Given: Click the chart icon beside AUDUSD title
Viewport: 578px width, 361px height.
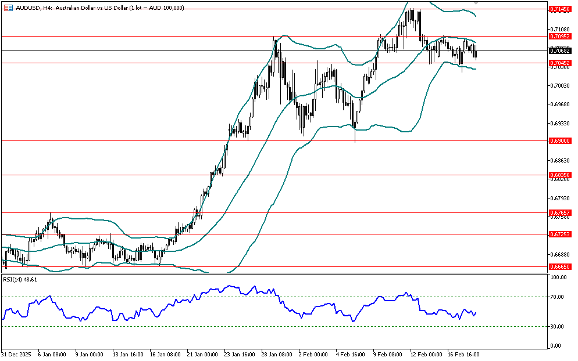Looking at the screenshot, I should pos(8,8).
